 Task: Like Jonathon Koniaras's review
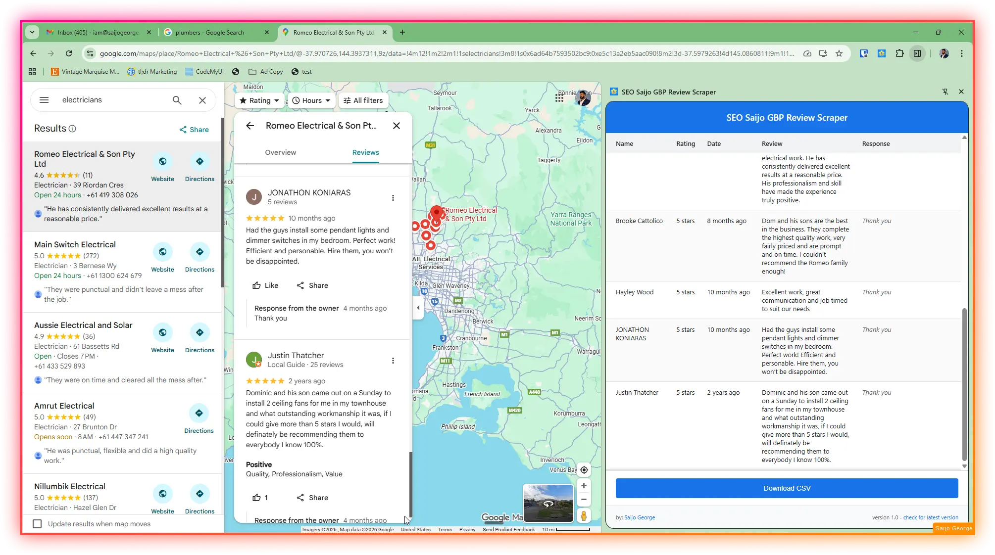[265, 285]
